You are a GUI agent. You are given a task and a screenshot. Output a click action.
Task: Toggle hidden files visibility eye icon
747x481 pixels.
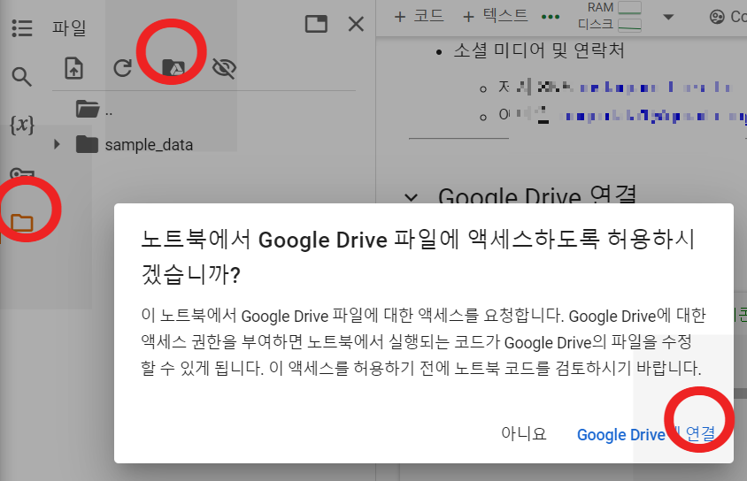(224, 68)
